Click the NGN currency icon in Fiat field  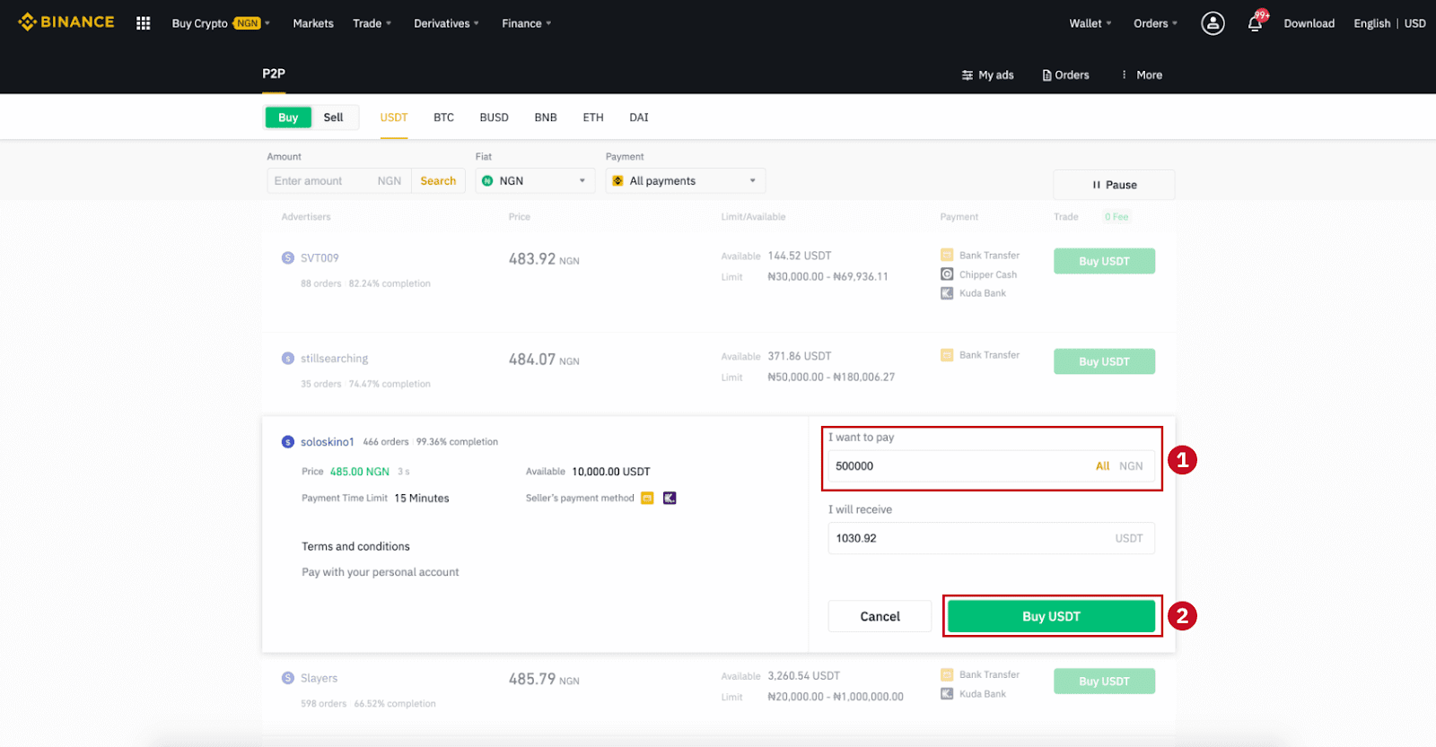tap(487, 181)
